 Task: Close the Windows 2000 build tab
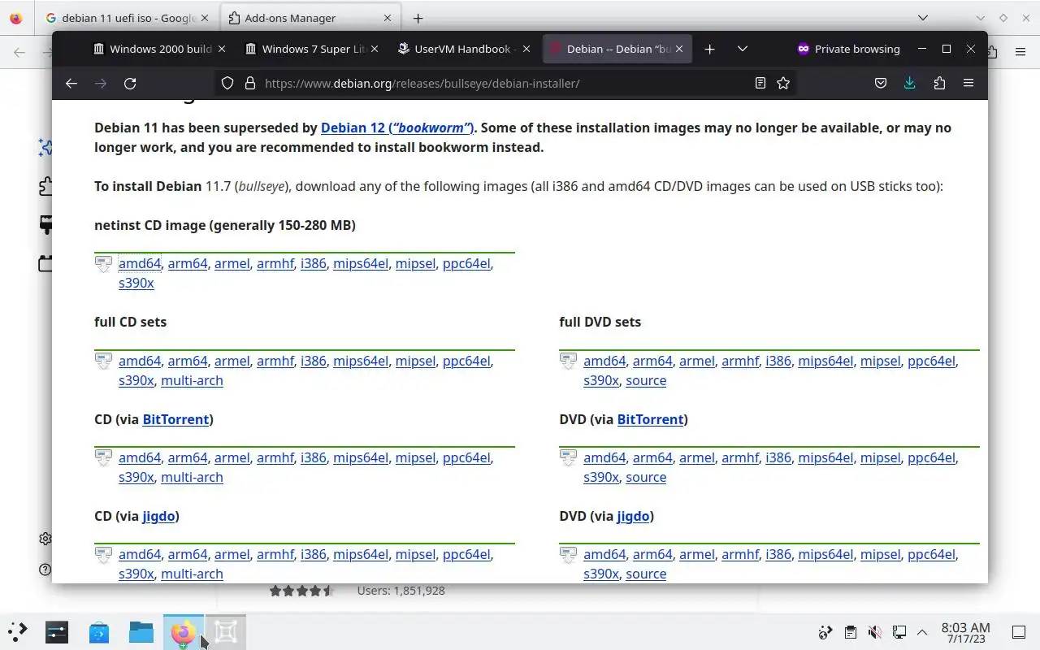pos(222,49)
